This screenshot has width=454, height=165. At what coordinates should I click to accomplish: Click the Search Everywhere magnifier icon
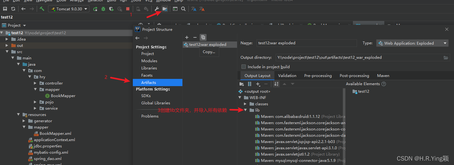point(183,9)
